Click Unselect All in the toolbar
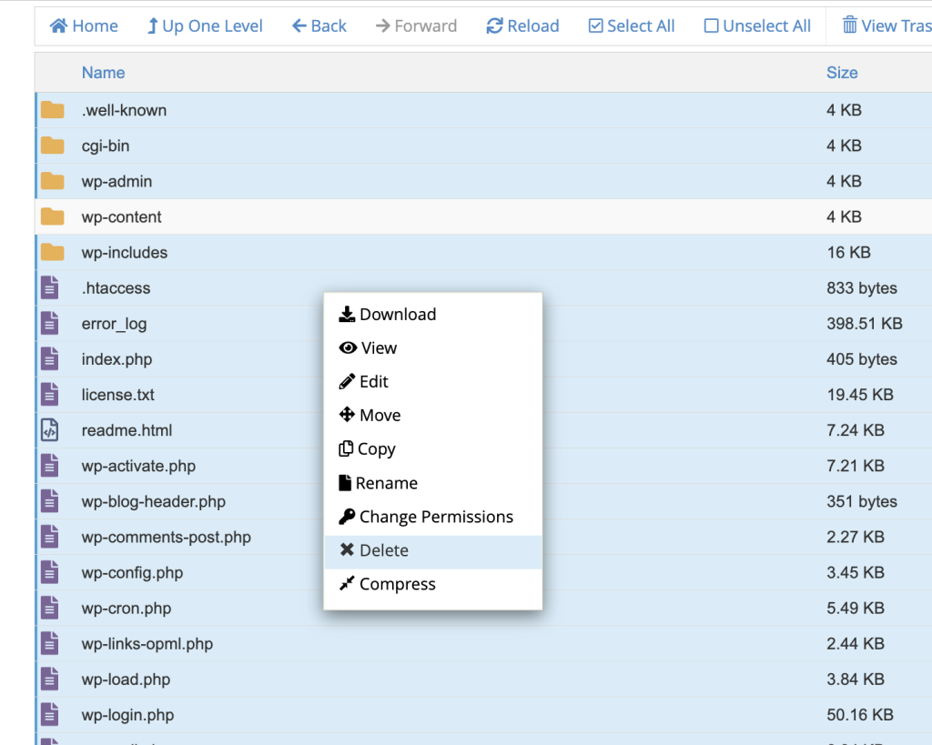 pos(757,26)
